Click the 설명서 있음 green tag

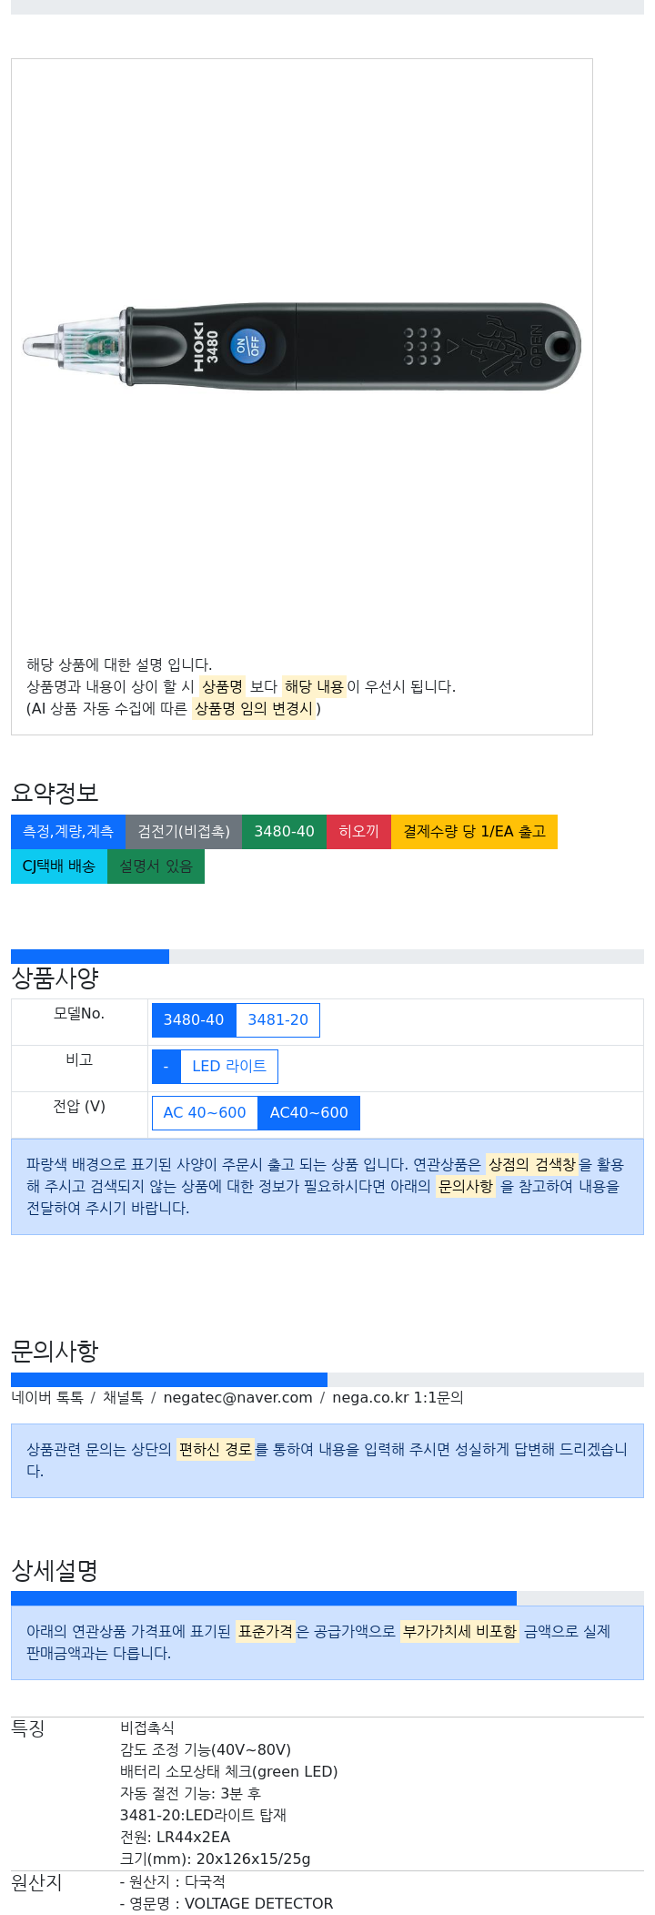click(156, 866)
